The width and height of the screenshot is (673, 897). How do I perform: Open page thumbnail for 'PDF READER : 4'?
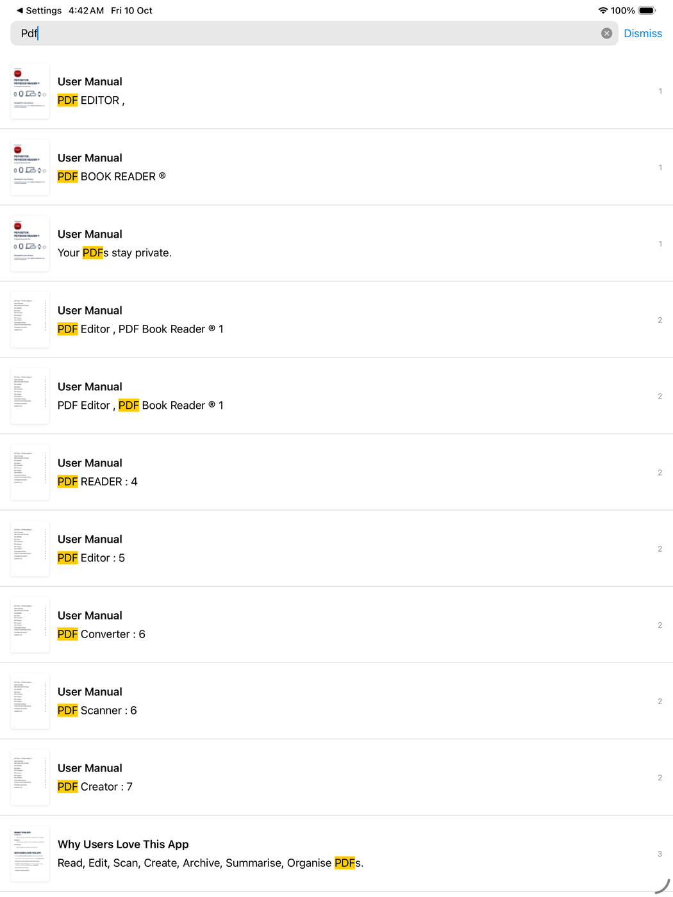coord(30,472)
